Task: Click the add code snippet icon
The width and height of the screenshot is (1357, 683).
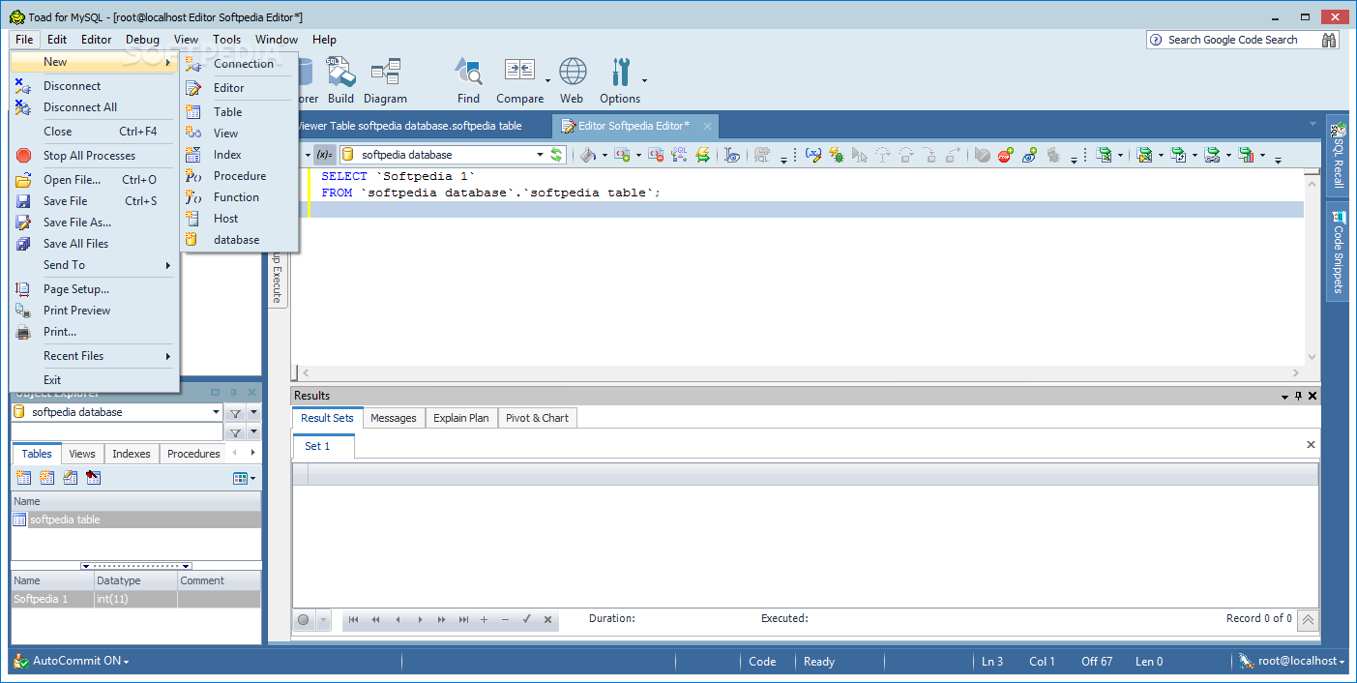Action: (x=622, y=155)
